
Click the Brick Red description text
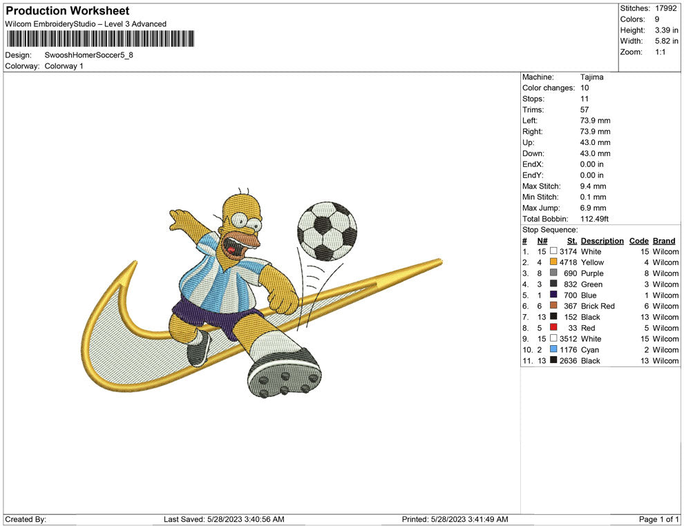coord(598,306)
